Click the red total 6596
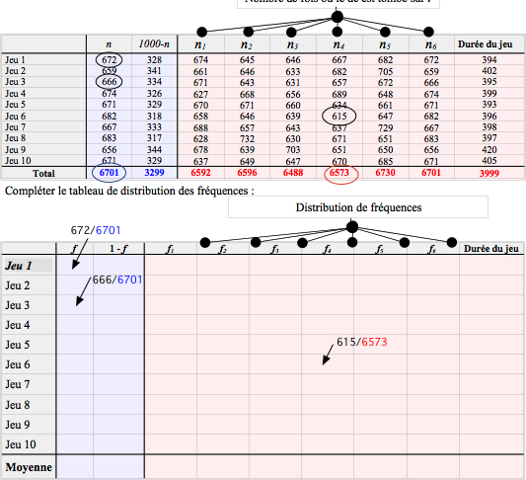This screenshot has height=480, width=526. [247, 173]
